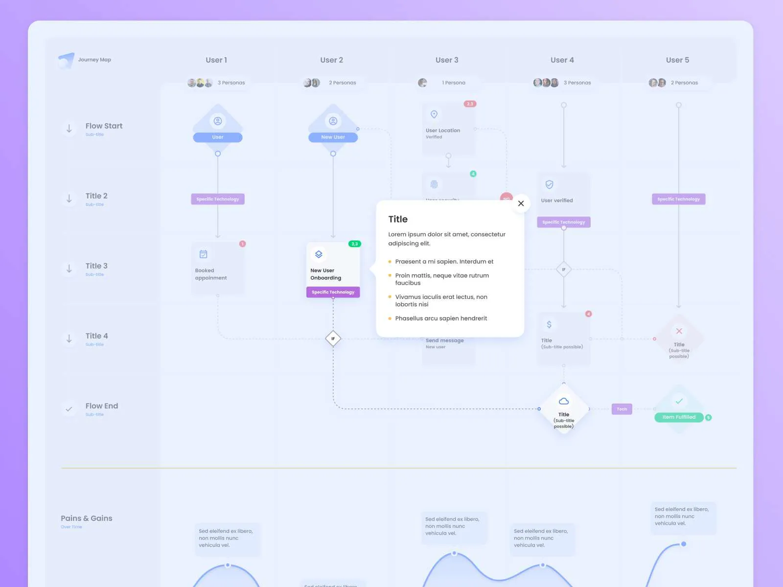Select the User Location pin icon
783x587 pixels.
click(x=434, y=115)
